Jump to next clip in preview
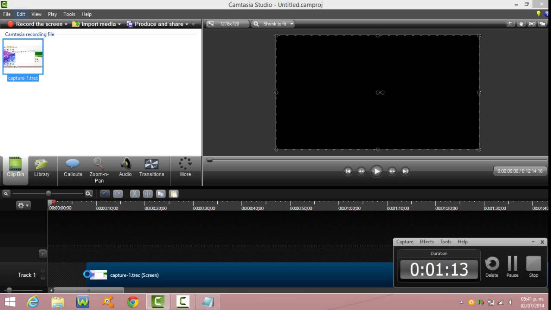Viewport: 551px width, 310px height. [x=405, y=171]
